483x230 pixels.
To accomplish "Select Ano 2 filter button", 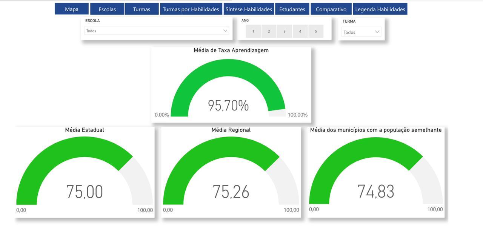I will [269, 31].
